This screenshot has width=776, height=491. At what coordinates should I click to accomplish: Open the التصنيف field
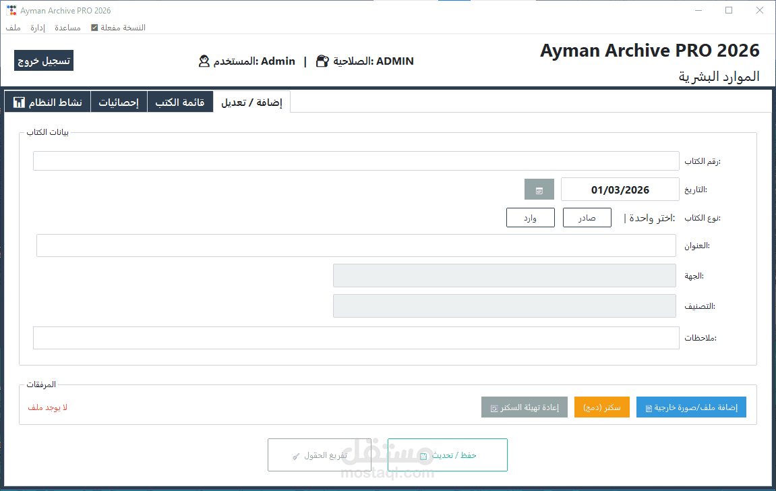click(504, 306)
